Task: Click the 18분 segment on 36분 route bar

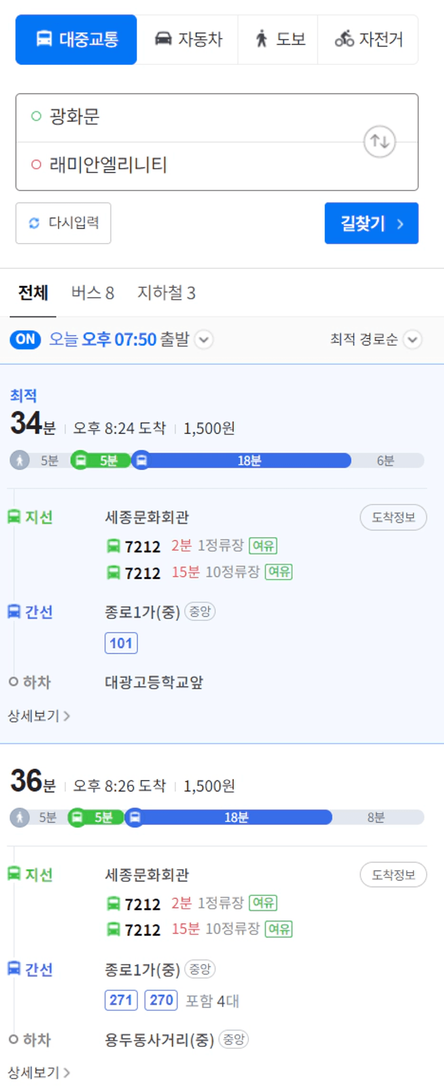Action: pyautogui.click(x=236, y=817)
